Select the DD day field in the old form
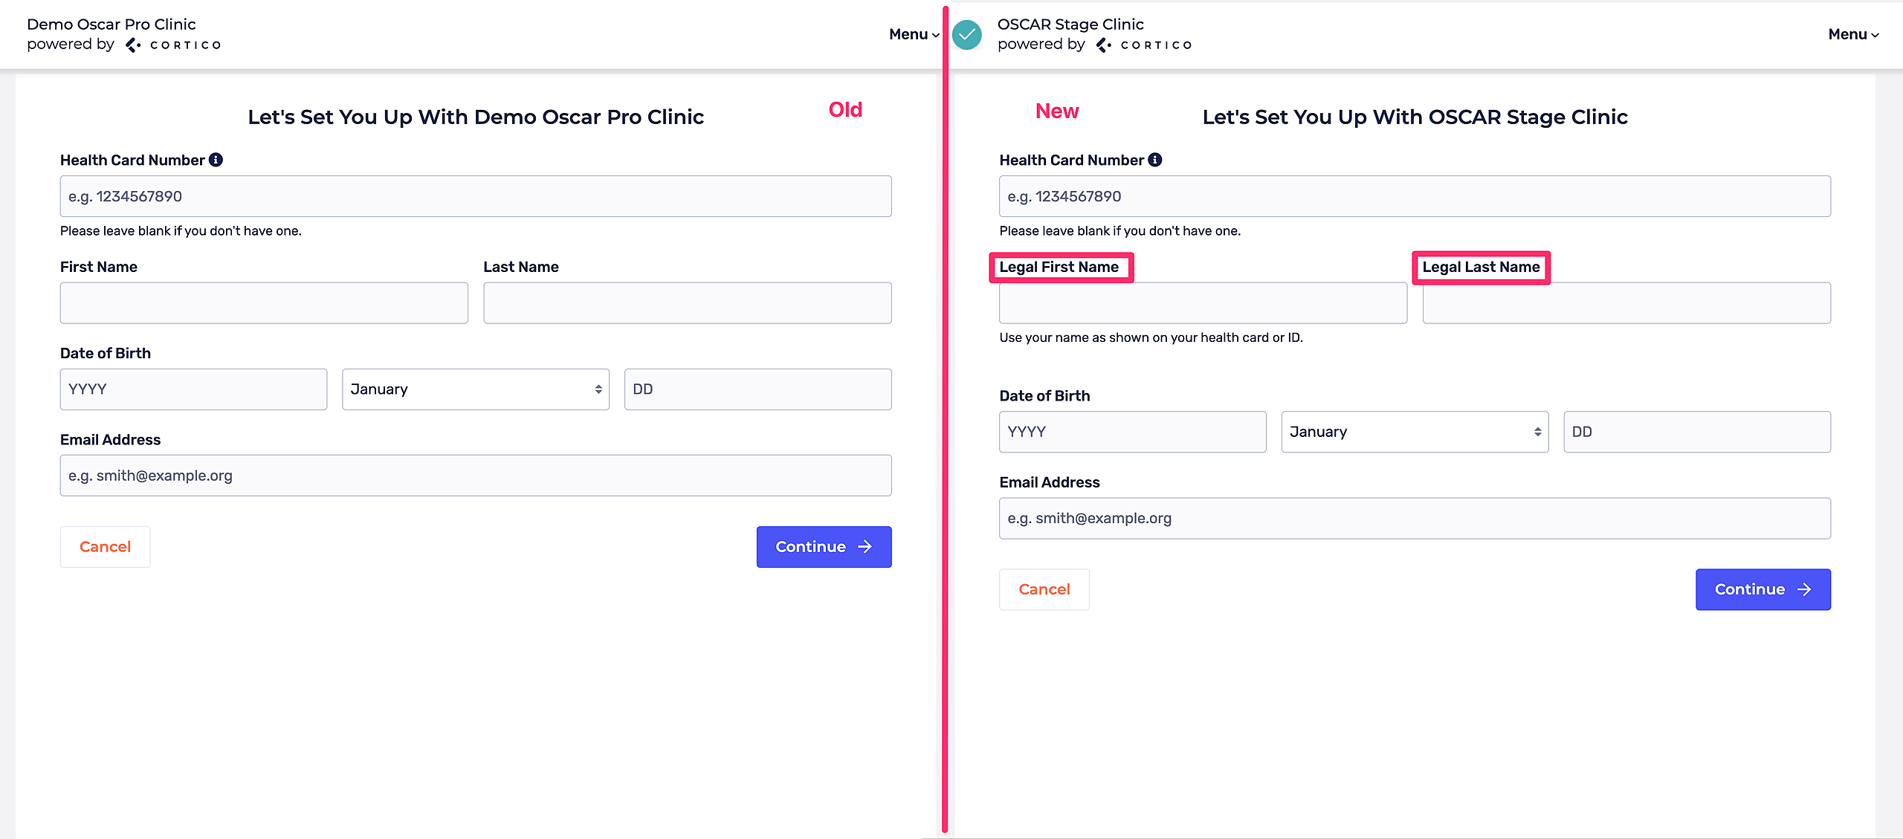Viewport: 1903px width, 839px height. coord(757,389)
